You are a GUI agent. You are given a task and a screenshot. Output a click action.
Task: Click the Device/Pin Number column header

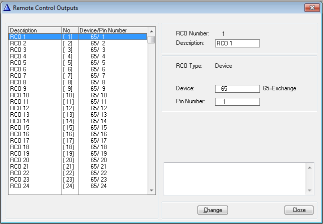click(113, 30)
